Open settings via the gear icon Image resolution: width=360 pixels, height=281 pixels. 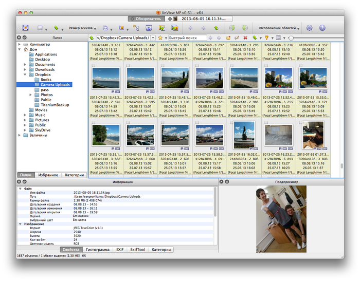click(309, 28)
